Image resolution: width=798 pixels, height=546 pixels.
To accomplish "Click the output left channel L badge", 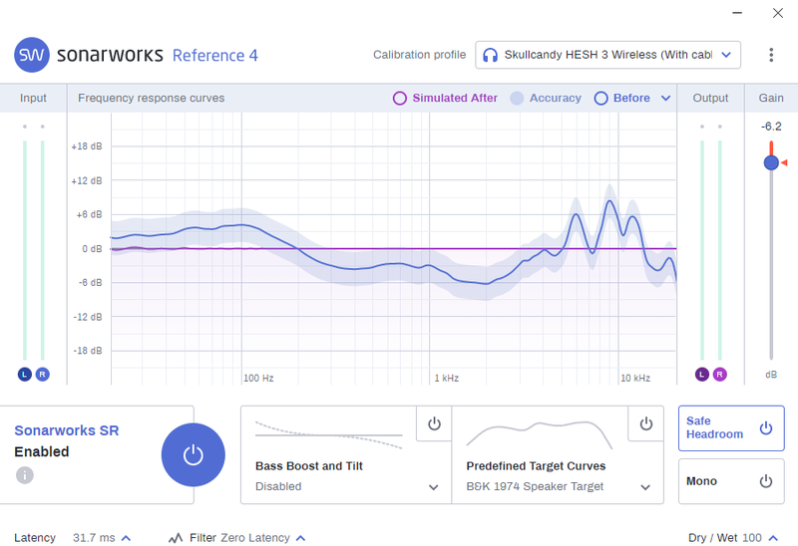I will coord(702,375).
